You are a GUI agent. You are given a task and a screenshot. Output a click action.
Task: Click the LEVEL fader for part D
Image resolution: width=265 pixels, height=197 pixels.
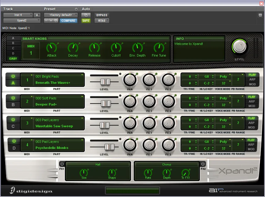coord(109,147)
